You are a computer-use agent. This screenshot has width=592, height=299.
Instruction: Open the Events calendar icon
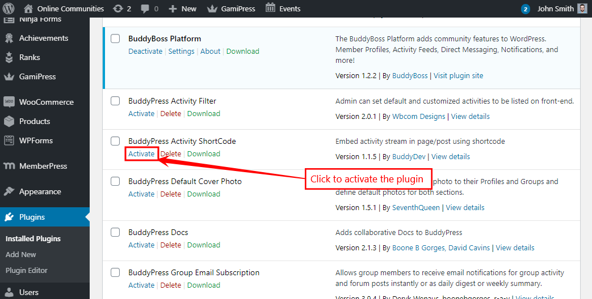click(x=271, y=8)
